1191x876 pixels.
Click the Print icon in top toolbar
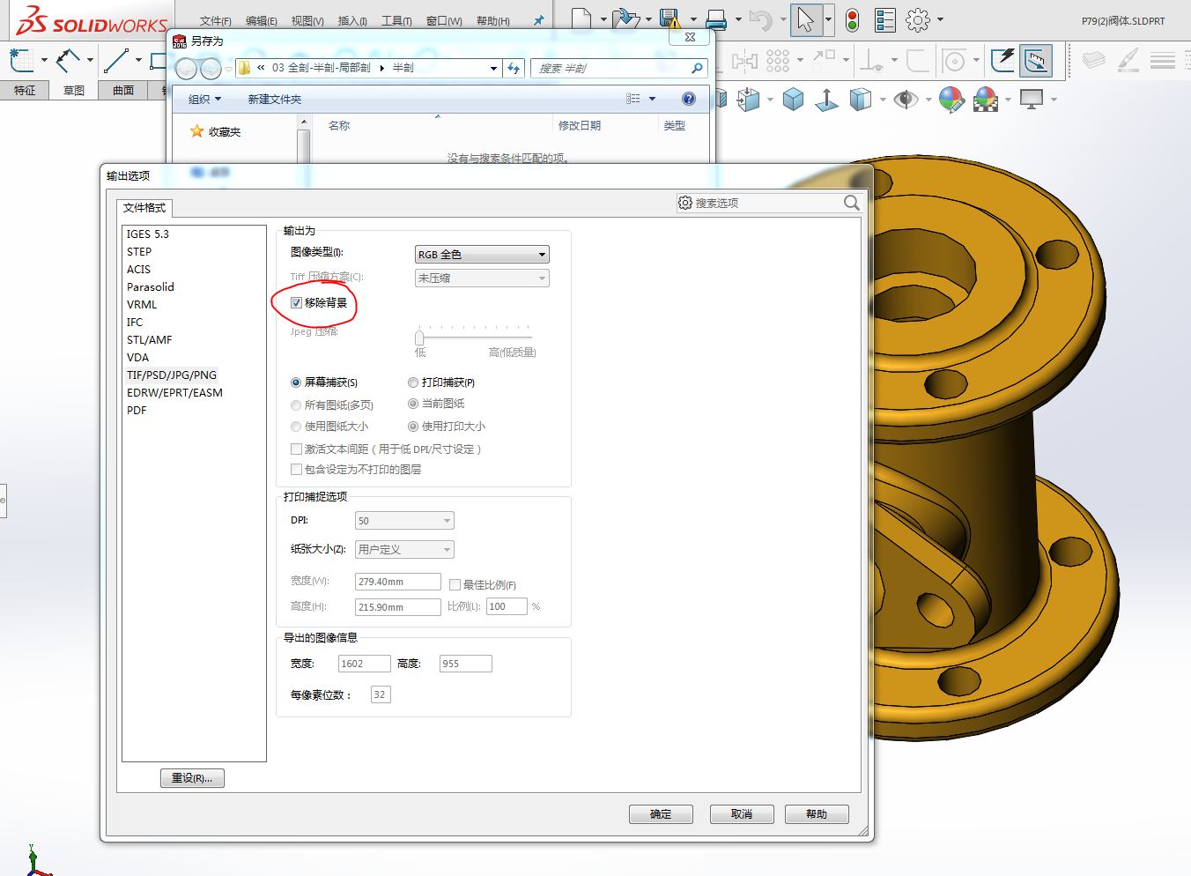tap(716, 19)
